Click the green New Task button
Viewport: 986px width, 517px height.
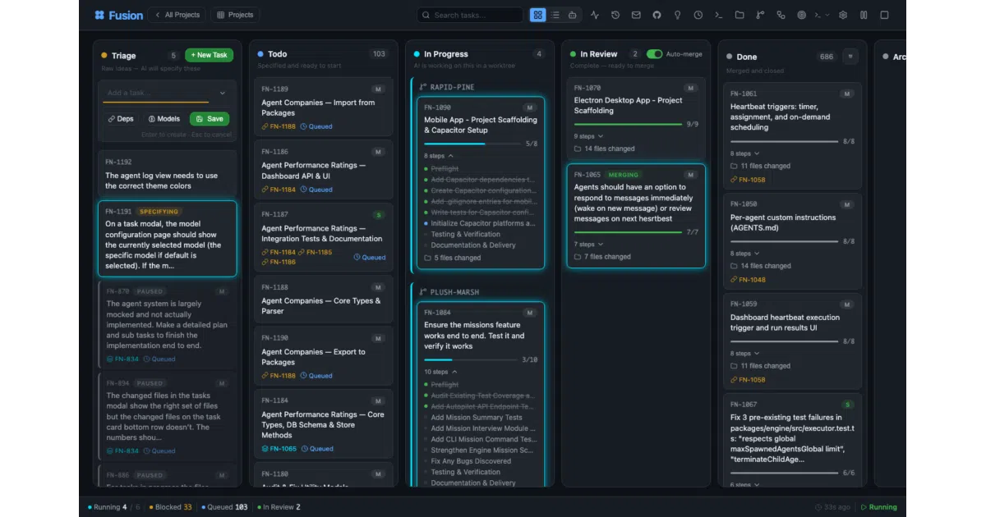209,55
